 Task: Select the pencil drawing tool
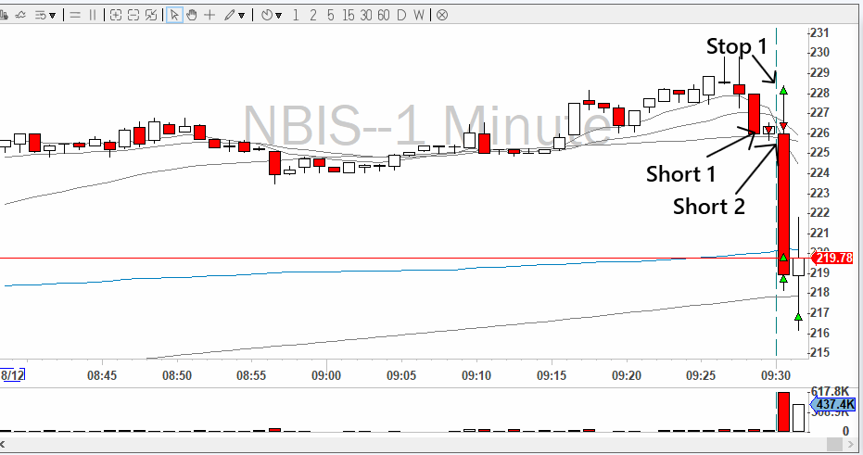230,16
